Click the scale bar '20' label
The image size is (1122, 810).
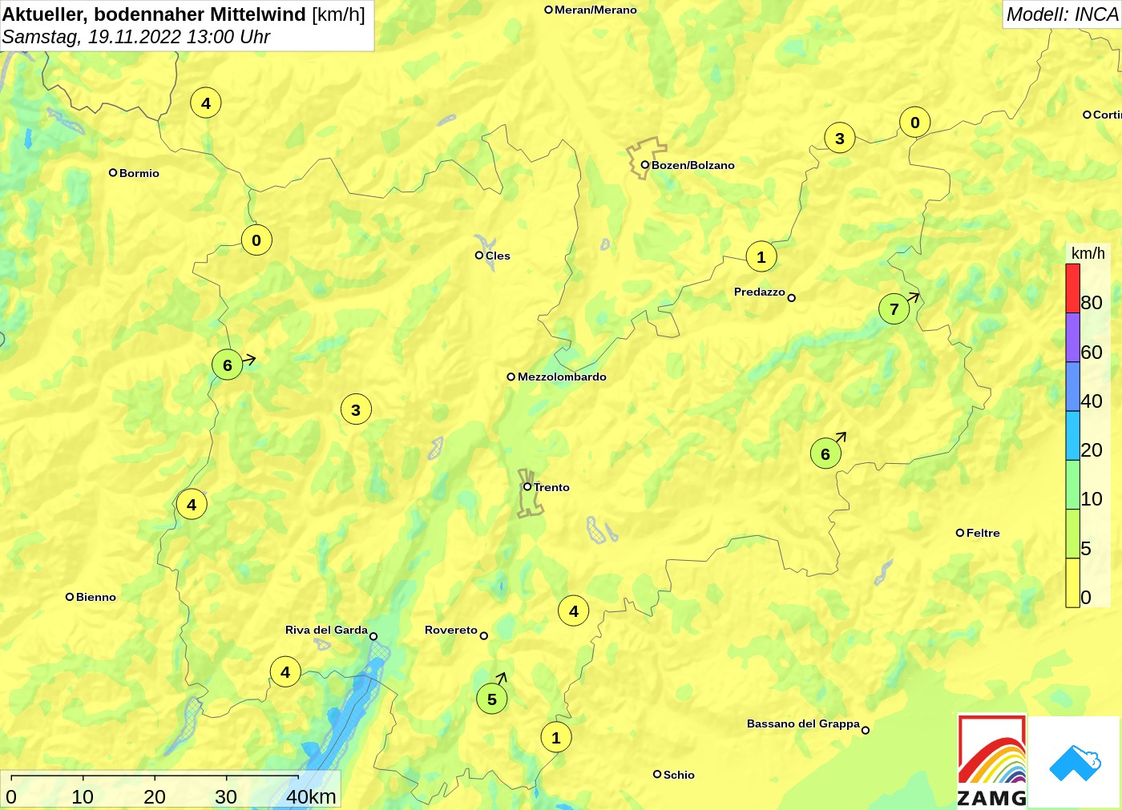tap(155, 797)
